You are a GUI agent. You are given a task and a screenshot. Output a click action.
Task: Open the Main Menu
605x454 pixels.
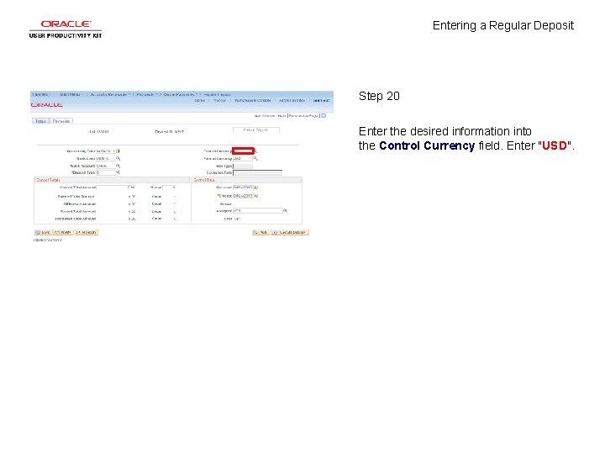pyautogui.click(x=71, y=94)
